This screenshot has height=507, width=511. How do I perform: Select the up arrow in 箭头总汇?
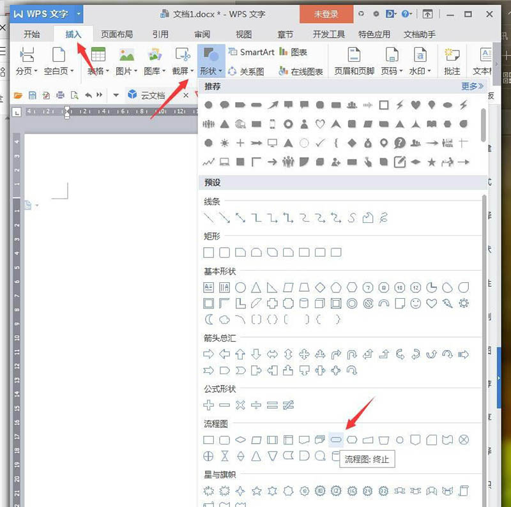pyautogui.click(x=241, y=354)
